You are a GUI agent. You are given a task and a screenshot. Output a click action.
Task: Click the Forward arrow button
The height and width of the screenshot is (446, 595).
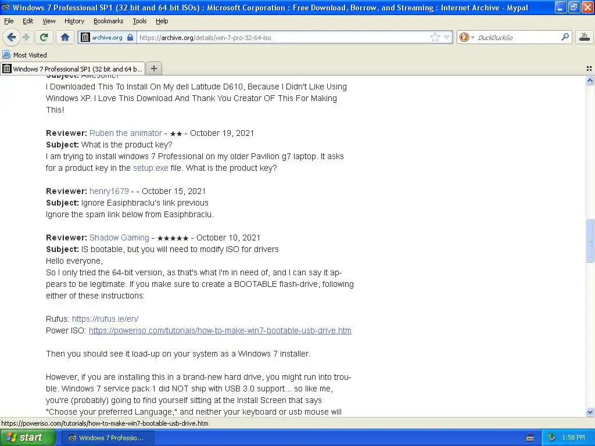click(x=26, y=37)
